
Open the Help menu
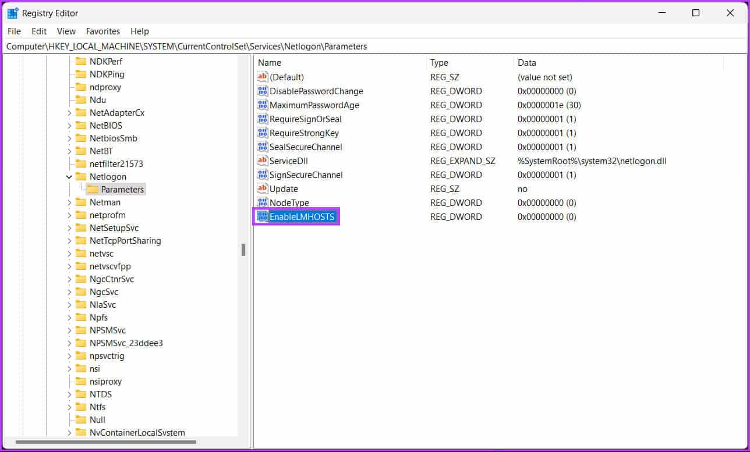click(x=140, y=31)
